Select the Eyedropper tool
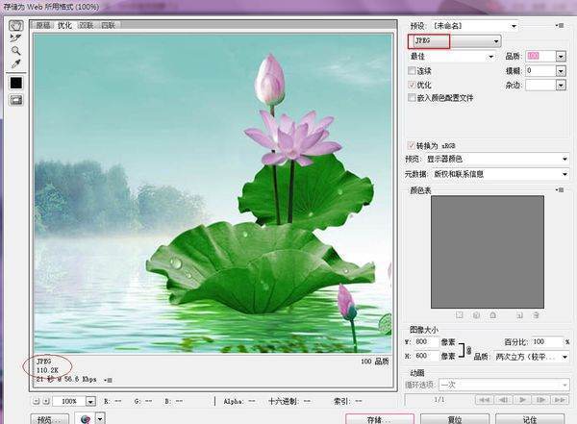577x424 pixels. click(16, 63)
